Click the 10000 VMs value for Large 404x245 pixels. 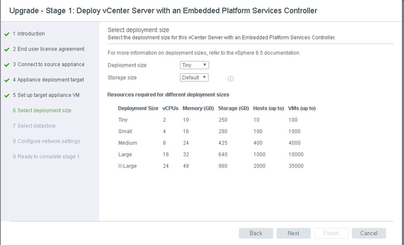click(x=296, y=155)
